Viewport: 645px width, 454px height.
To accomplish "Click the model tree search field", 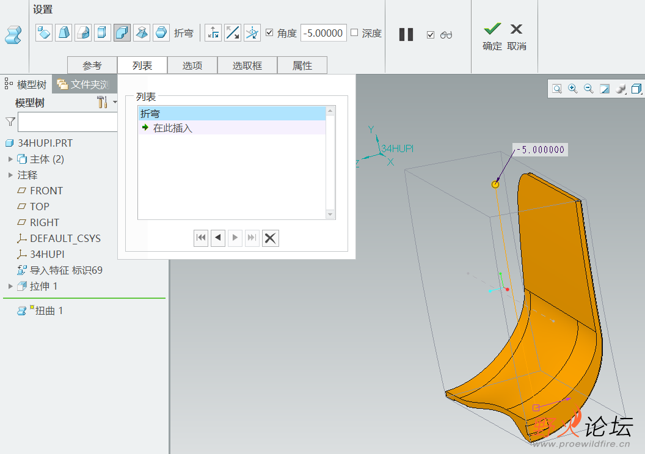I will coord(68,122).
